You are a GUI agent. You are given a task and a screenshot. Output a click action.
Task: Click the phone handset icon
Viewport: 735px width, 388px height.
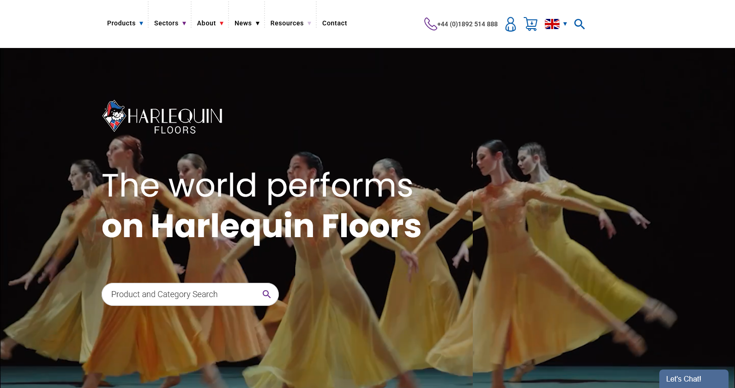pyautogui.click(x=430, y=24)
